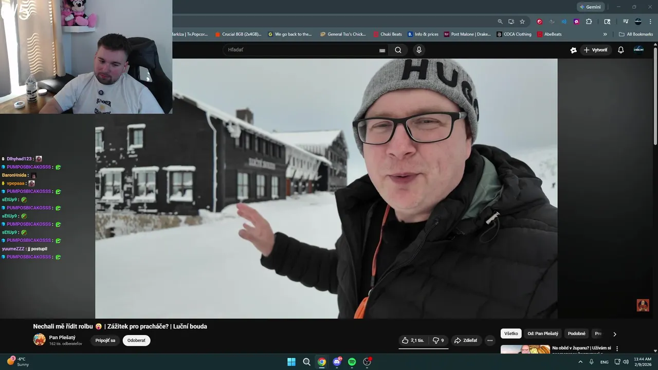Open the COCA Clothing bookmark
Viewport: 658px width, 370px height.
pyautogui.click(x=514, y=34)
